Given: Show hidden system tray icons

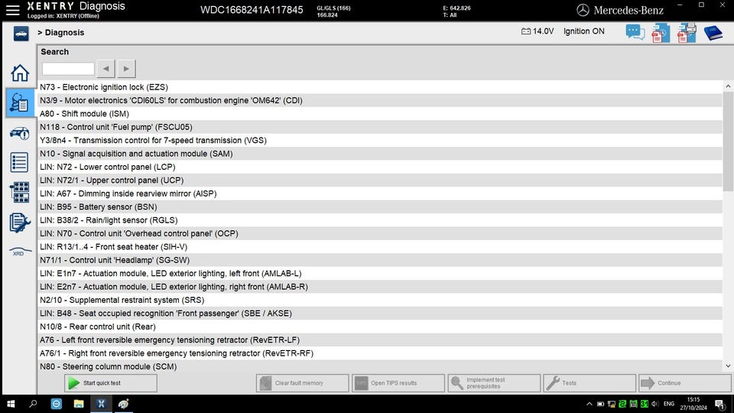Looking at the screenshot, I should click(589, 404).
